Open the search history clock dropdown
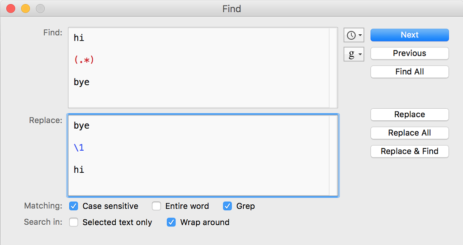The image size is (463, 245). 354,35
